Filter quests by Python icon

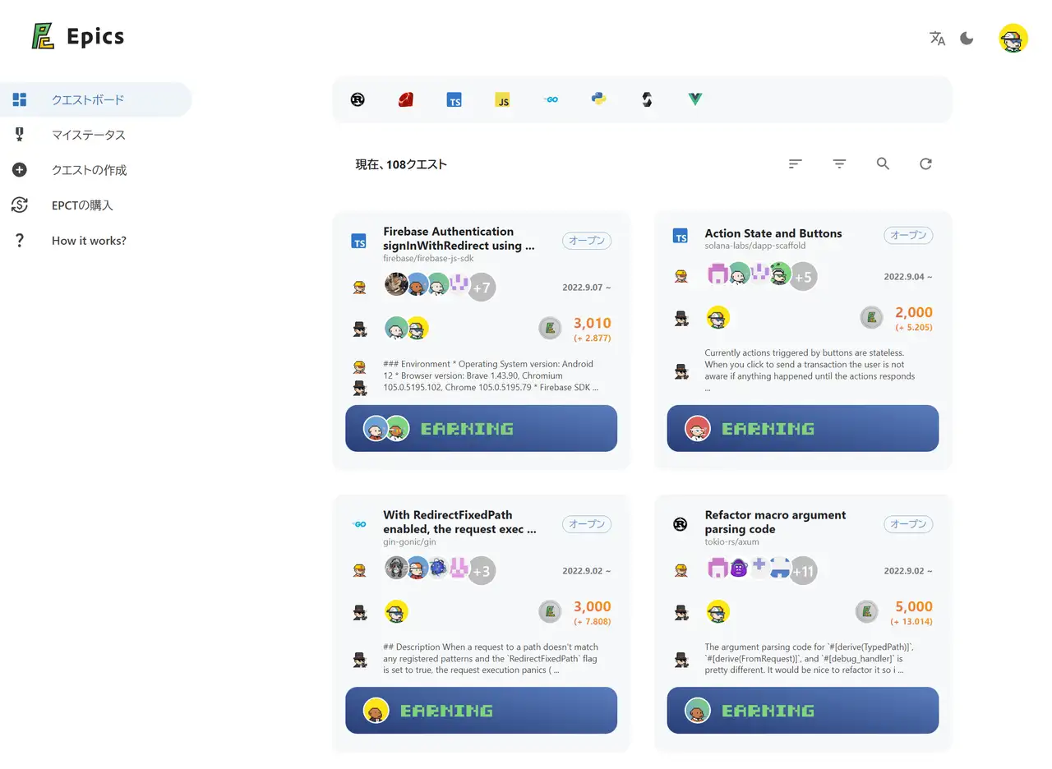(599, 99)
